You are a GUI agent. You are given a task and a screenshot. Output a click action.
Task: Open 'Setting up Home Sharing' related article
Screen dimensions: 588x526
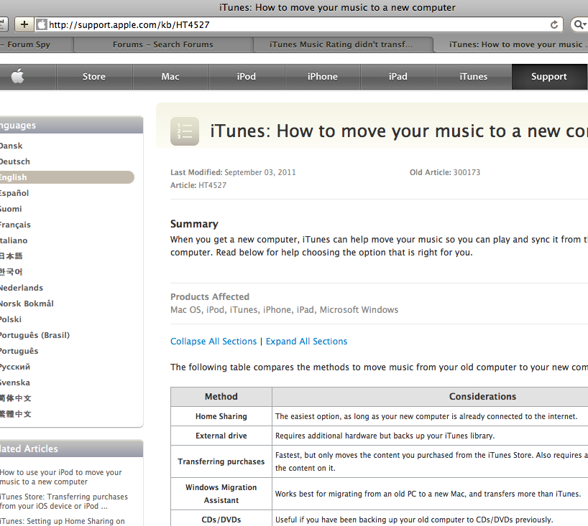[63, 521]
